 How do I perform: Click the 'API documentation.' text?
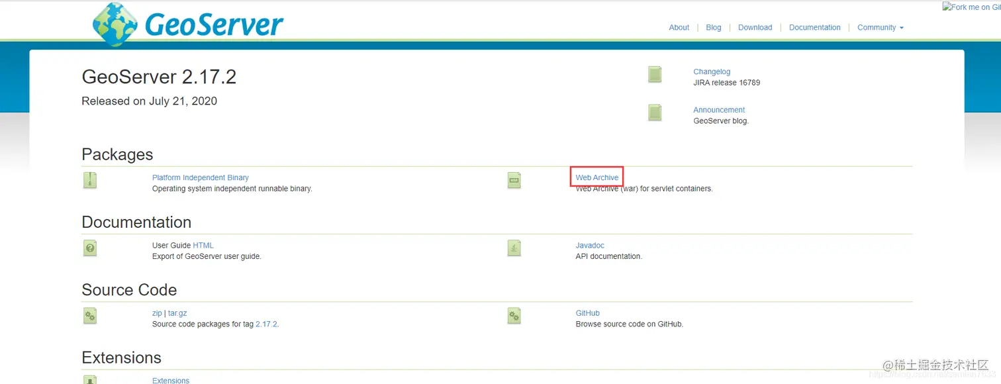click(x=608, y=256)
